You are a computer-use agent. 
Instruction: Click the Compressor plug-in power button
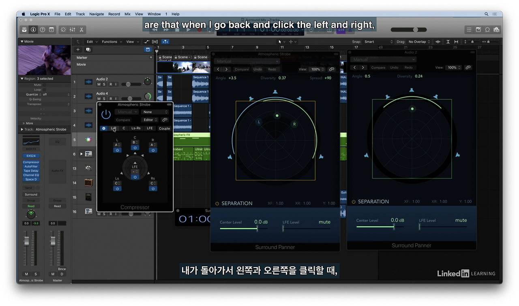pyautogui.click(x=106, y=115)
